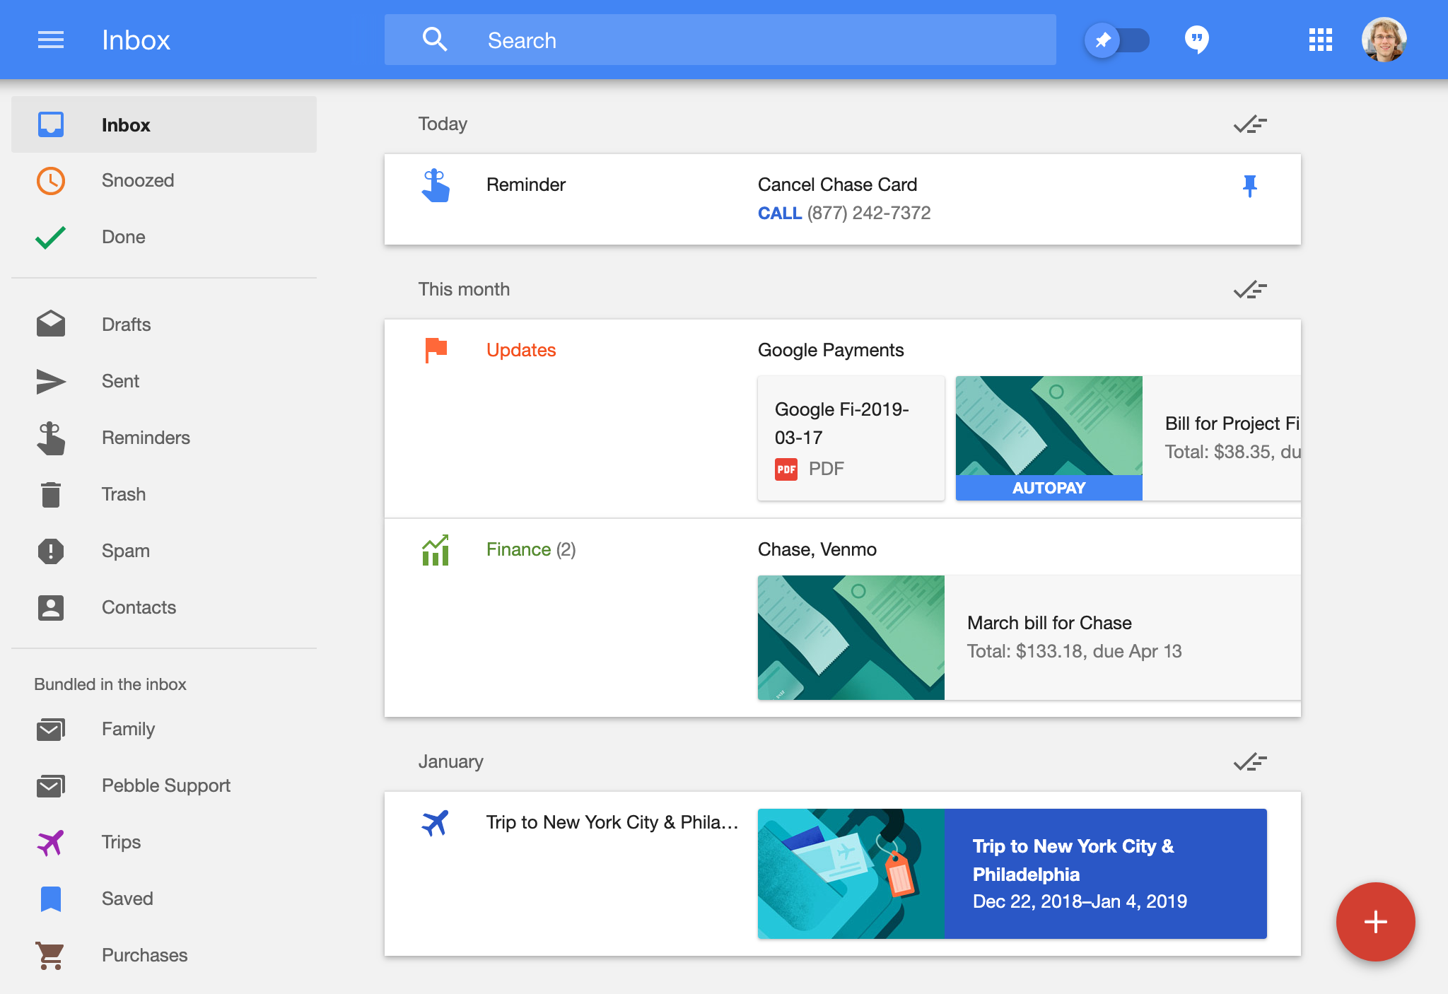Toggle the pinned emails filter button

click(x=1116, y=40)
